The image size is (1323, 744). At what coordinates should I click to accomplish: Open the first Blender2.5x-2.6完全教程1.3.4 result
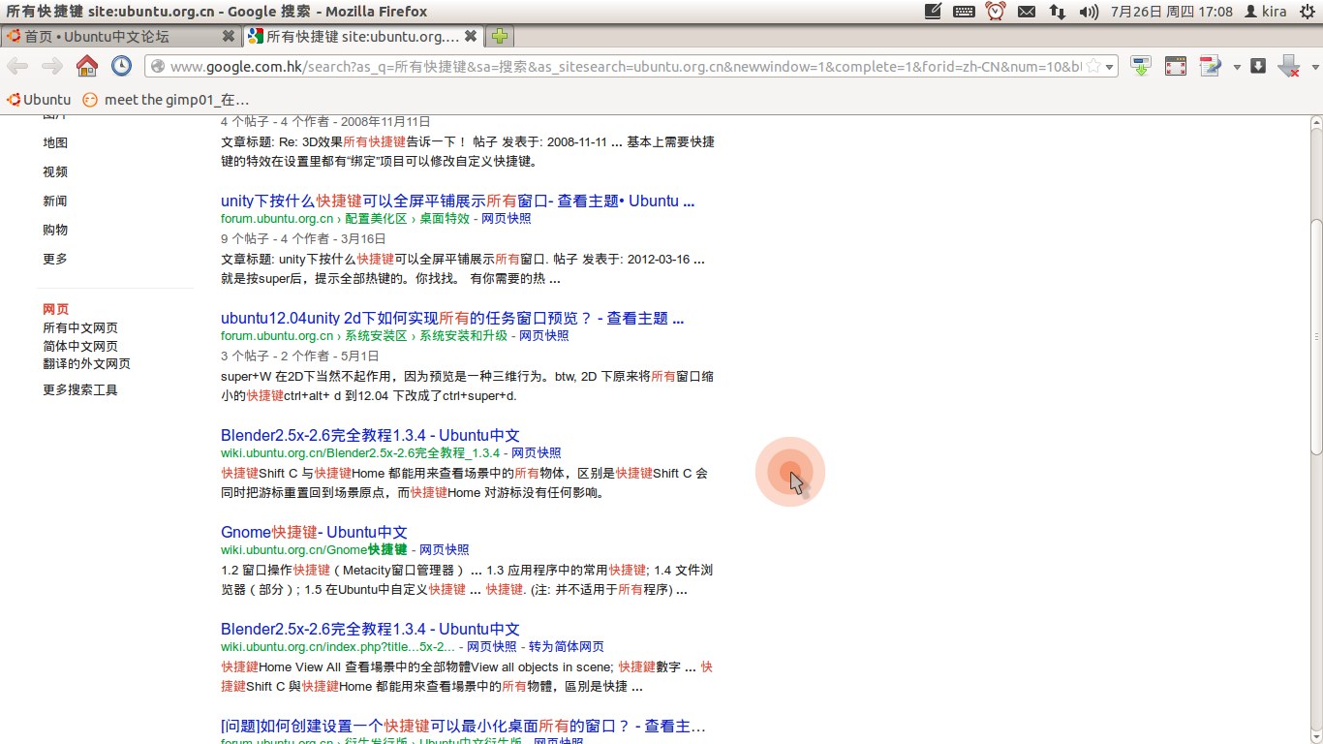370,436
